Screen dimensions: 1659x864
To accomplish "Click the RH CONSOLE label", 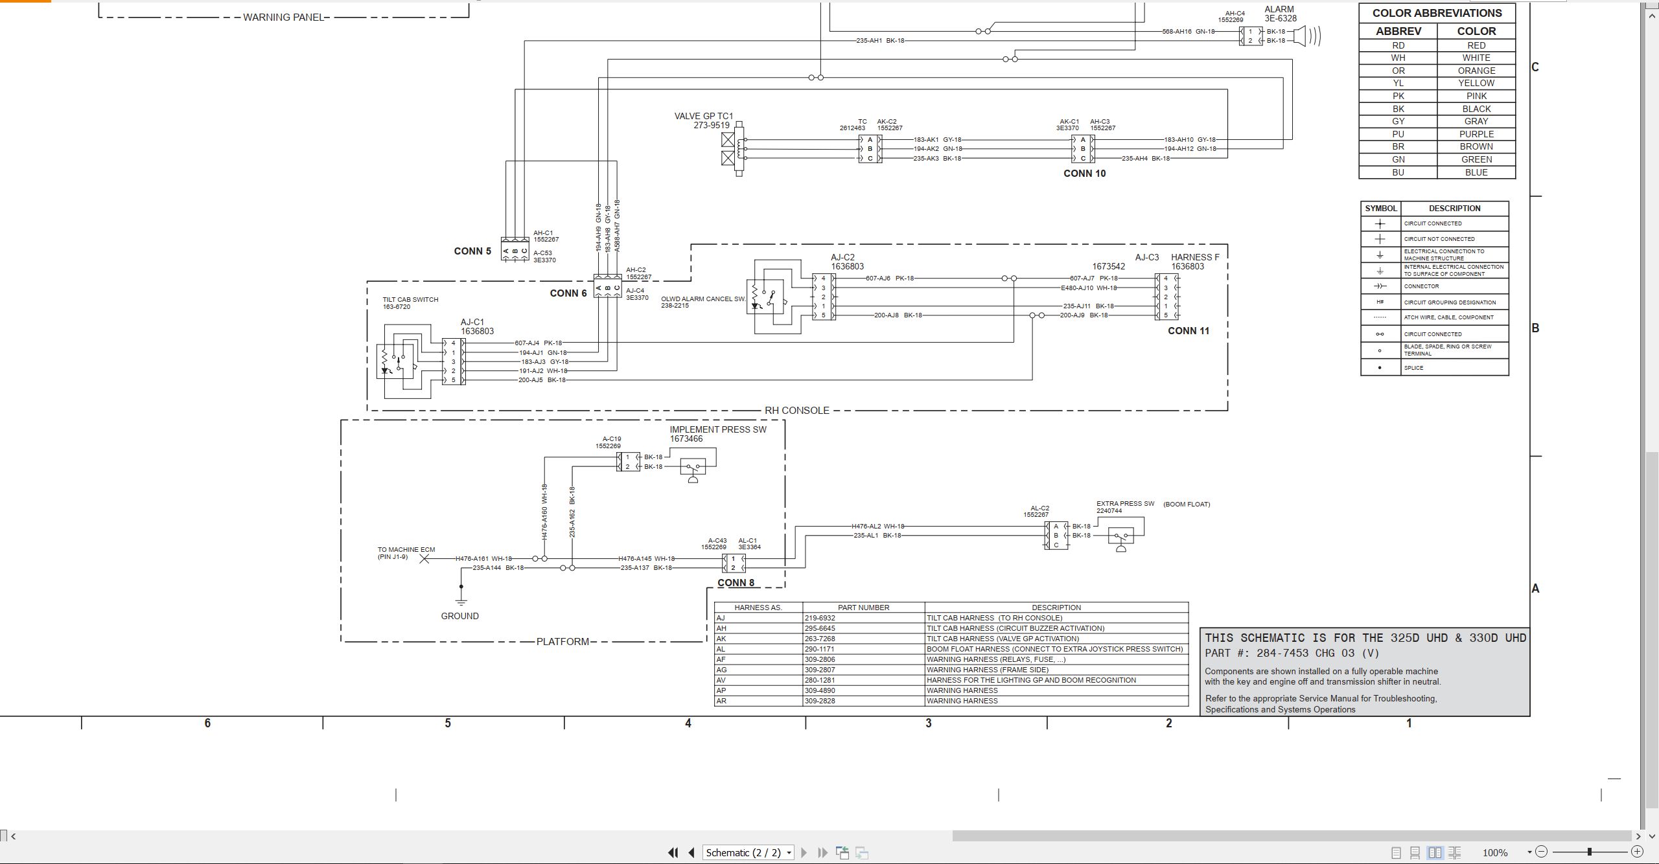I will coord(797,411).
